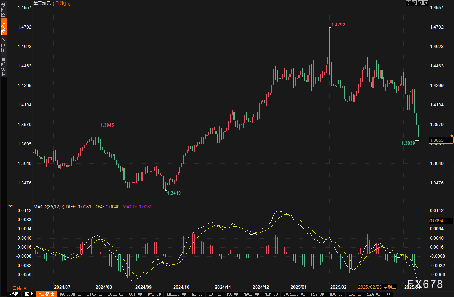Screen dimensions: 454x297
Task: Select the 模板 tab in bottom bar
Action: point(29,294)
